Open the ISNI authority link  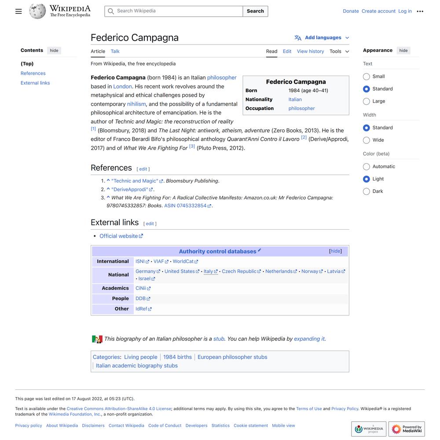[x=142, y=261]
